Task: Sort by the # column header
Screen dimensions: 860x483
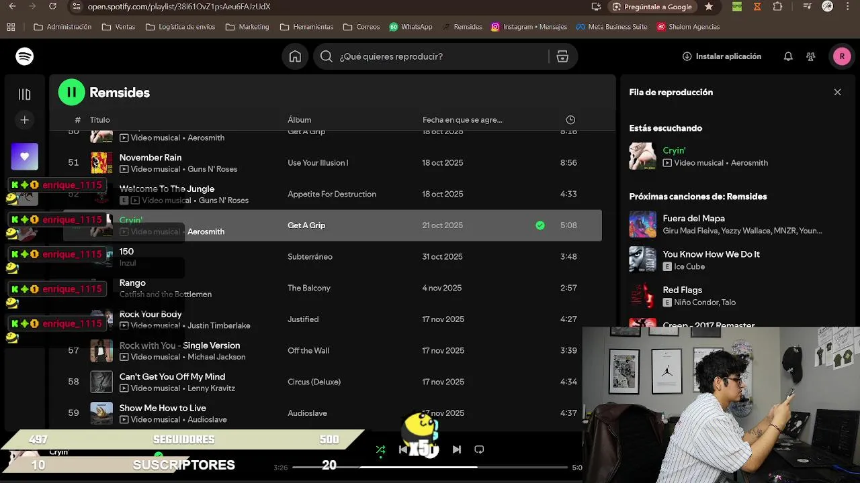Action: click(x=78, y=120)
